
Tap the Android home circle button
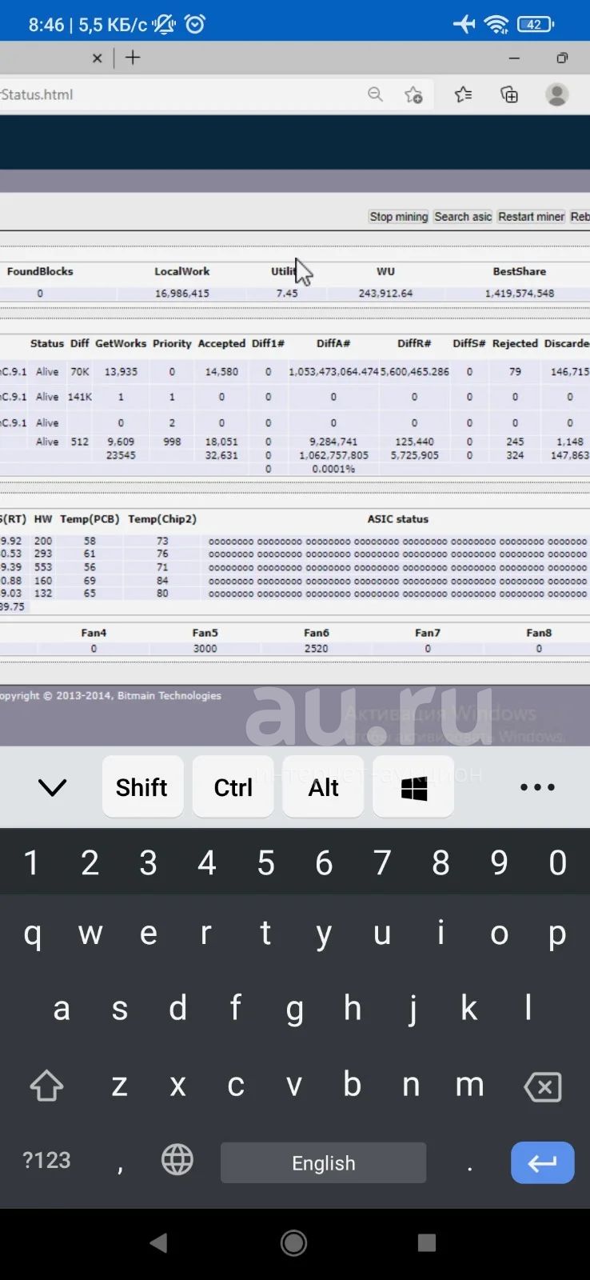tap(293, 1242)
